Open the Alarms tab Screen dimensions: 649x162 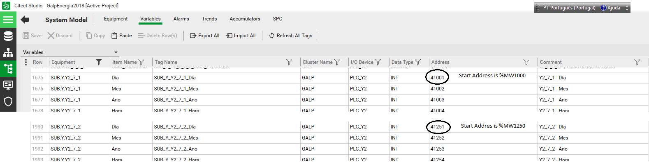(181, 19)
